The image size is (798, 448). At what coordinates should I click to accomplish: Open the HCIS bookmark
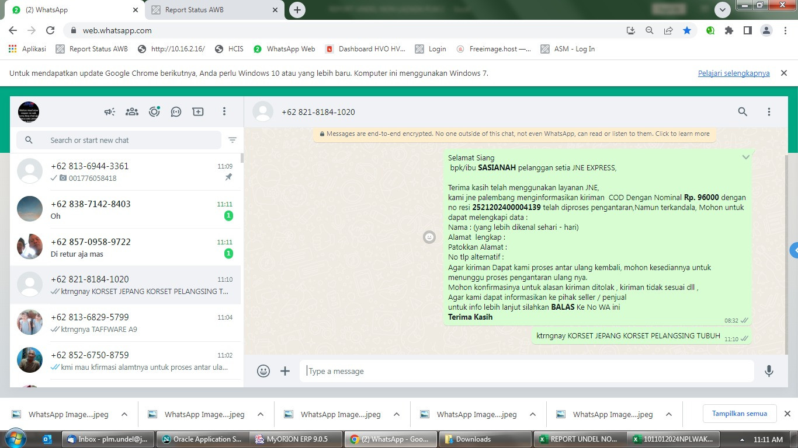pyautogui.click(x=229, y=49)
